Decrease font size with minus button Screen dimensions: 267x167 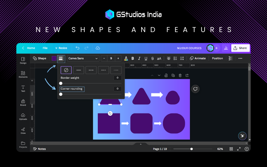pos(104,58)
